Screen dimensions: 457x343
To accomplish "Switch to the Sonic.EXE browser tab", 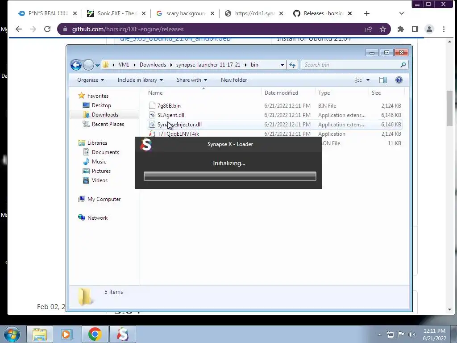I will tap(116, 13).
